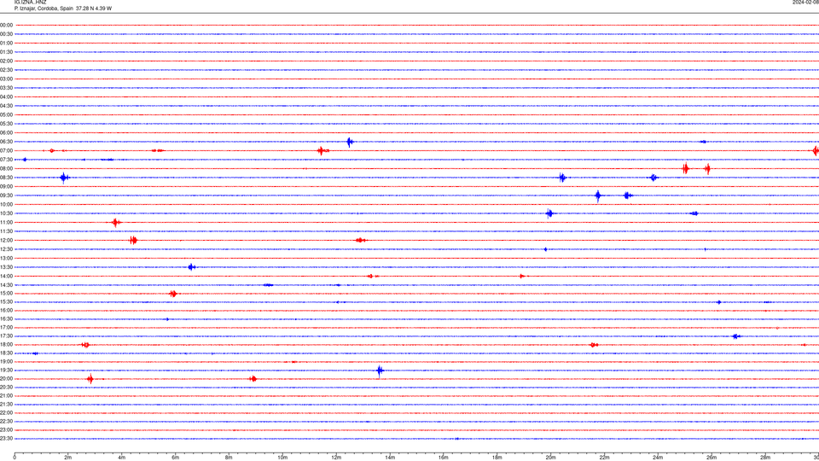Click the 26m axis tick label

pyautogui.click(x=712, y=458)
